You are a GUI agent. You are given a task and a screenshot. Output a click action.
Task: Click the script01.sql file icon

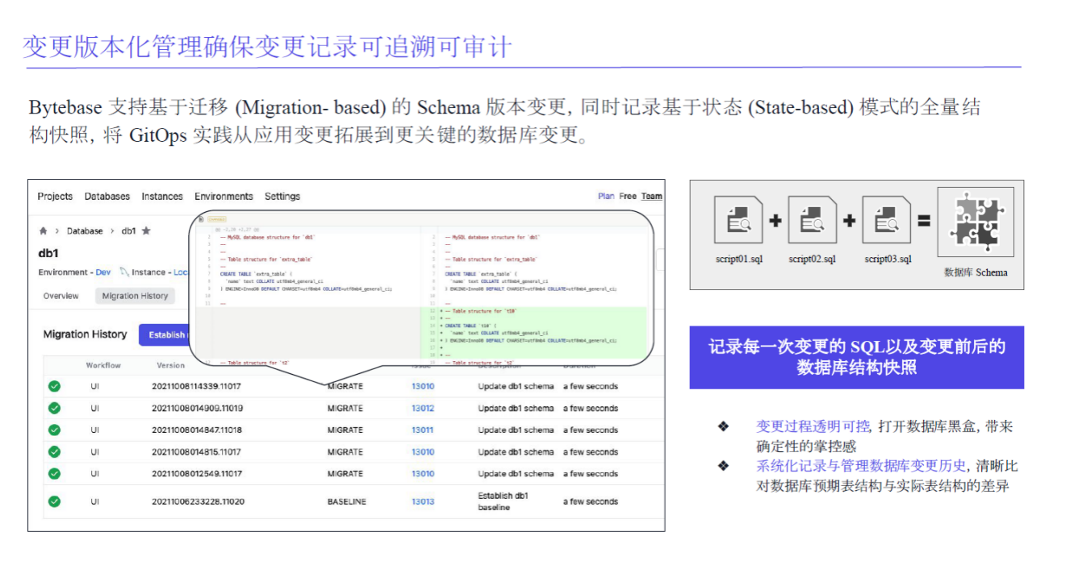pyautogui.click(x=738, y=220)
